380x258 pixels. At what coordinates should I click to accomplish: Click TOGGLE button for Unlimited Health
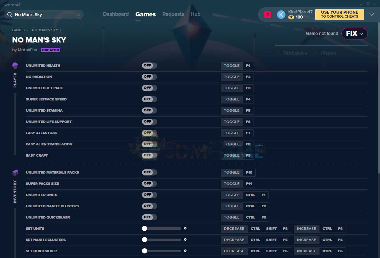(232, 66)
